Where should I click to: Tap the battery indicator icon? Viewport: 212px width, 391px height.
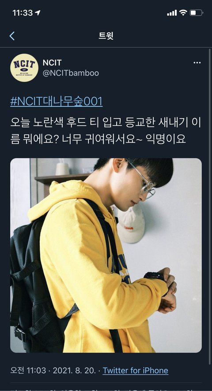(x=197, y=13)
